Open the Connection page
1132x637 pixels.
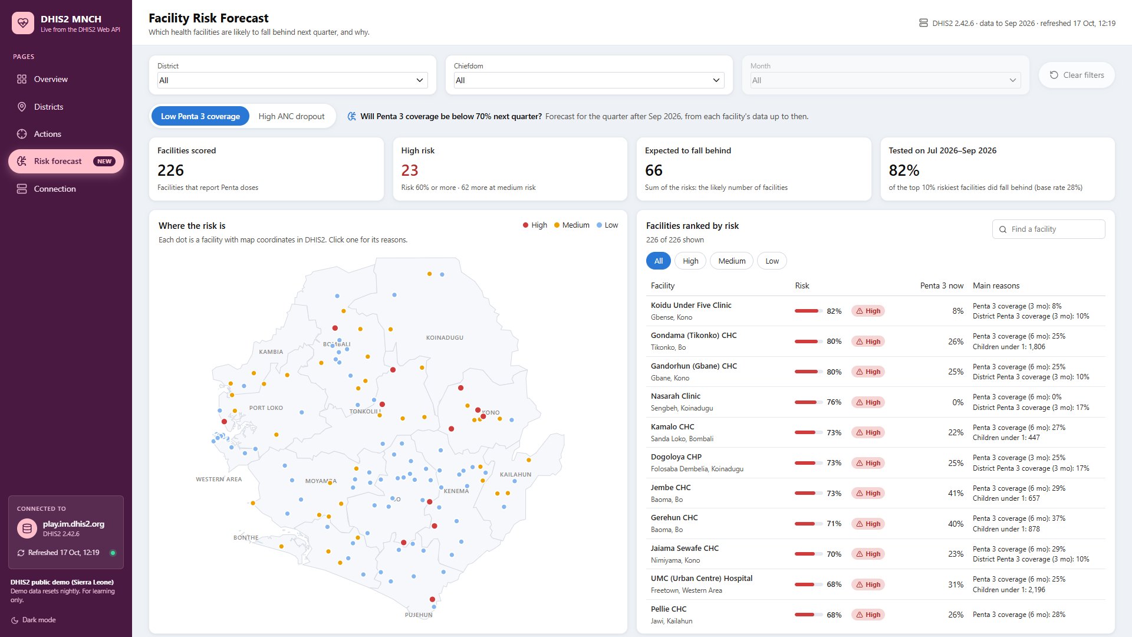(x=66, y=189)
